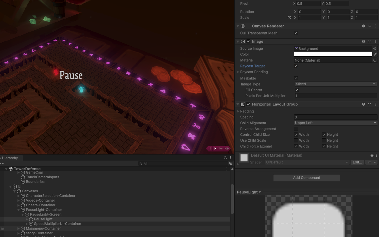Open the Image Type dropdown
This screenshot has height=237, width=379.
point(336,84)
